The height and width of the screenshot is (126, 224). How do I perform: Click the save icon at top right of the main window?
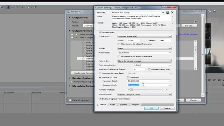pos(215,11)
